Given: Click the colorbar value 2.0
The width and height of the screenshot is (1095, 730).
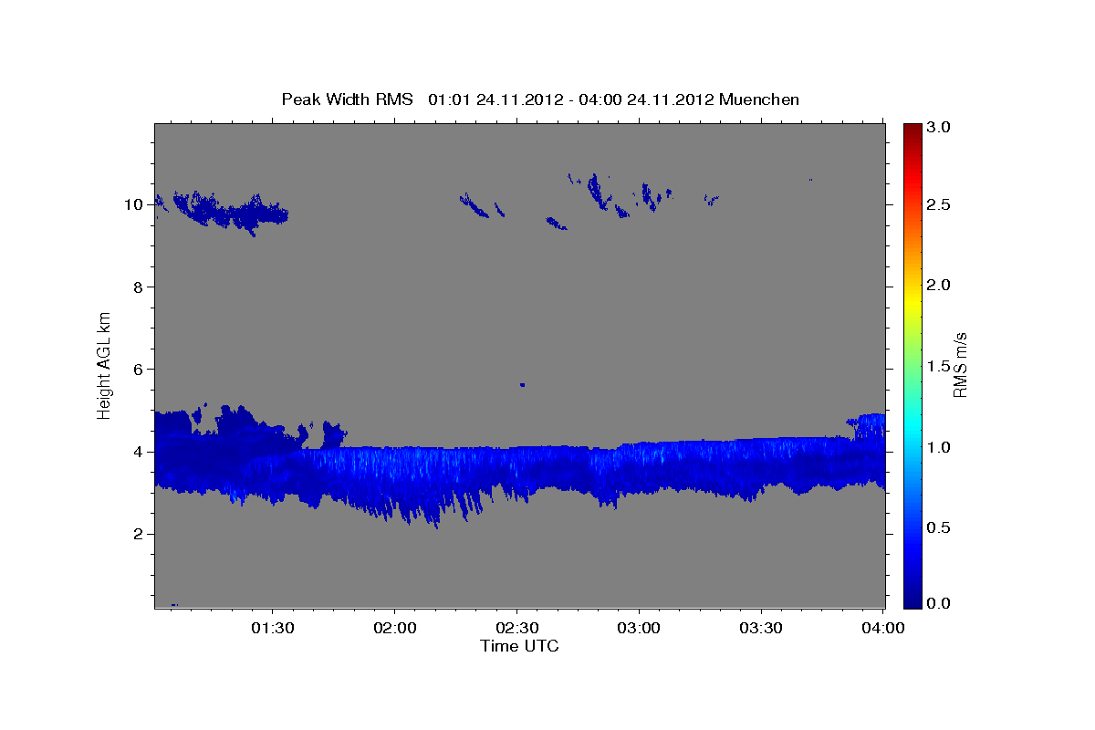Looking at the screenshot, I should [x=940, y=285].
